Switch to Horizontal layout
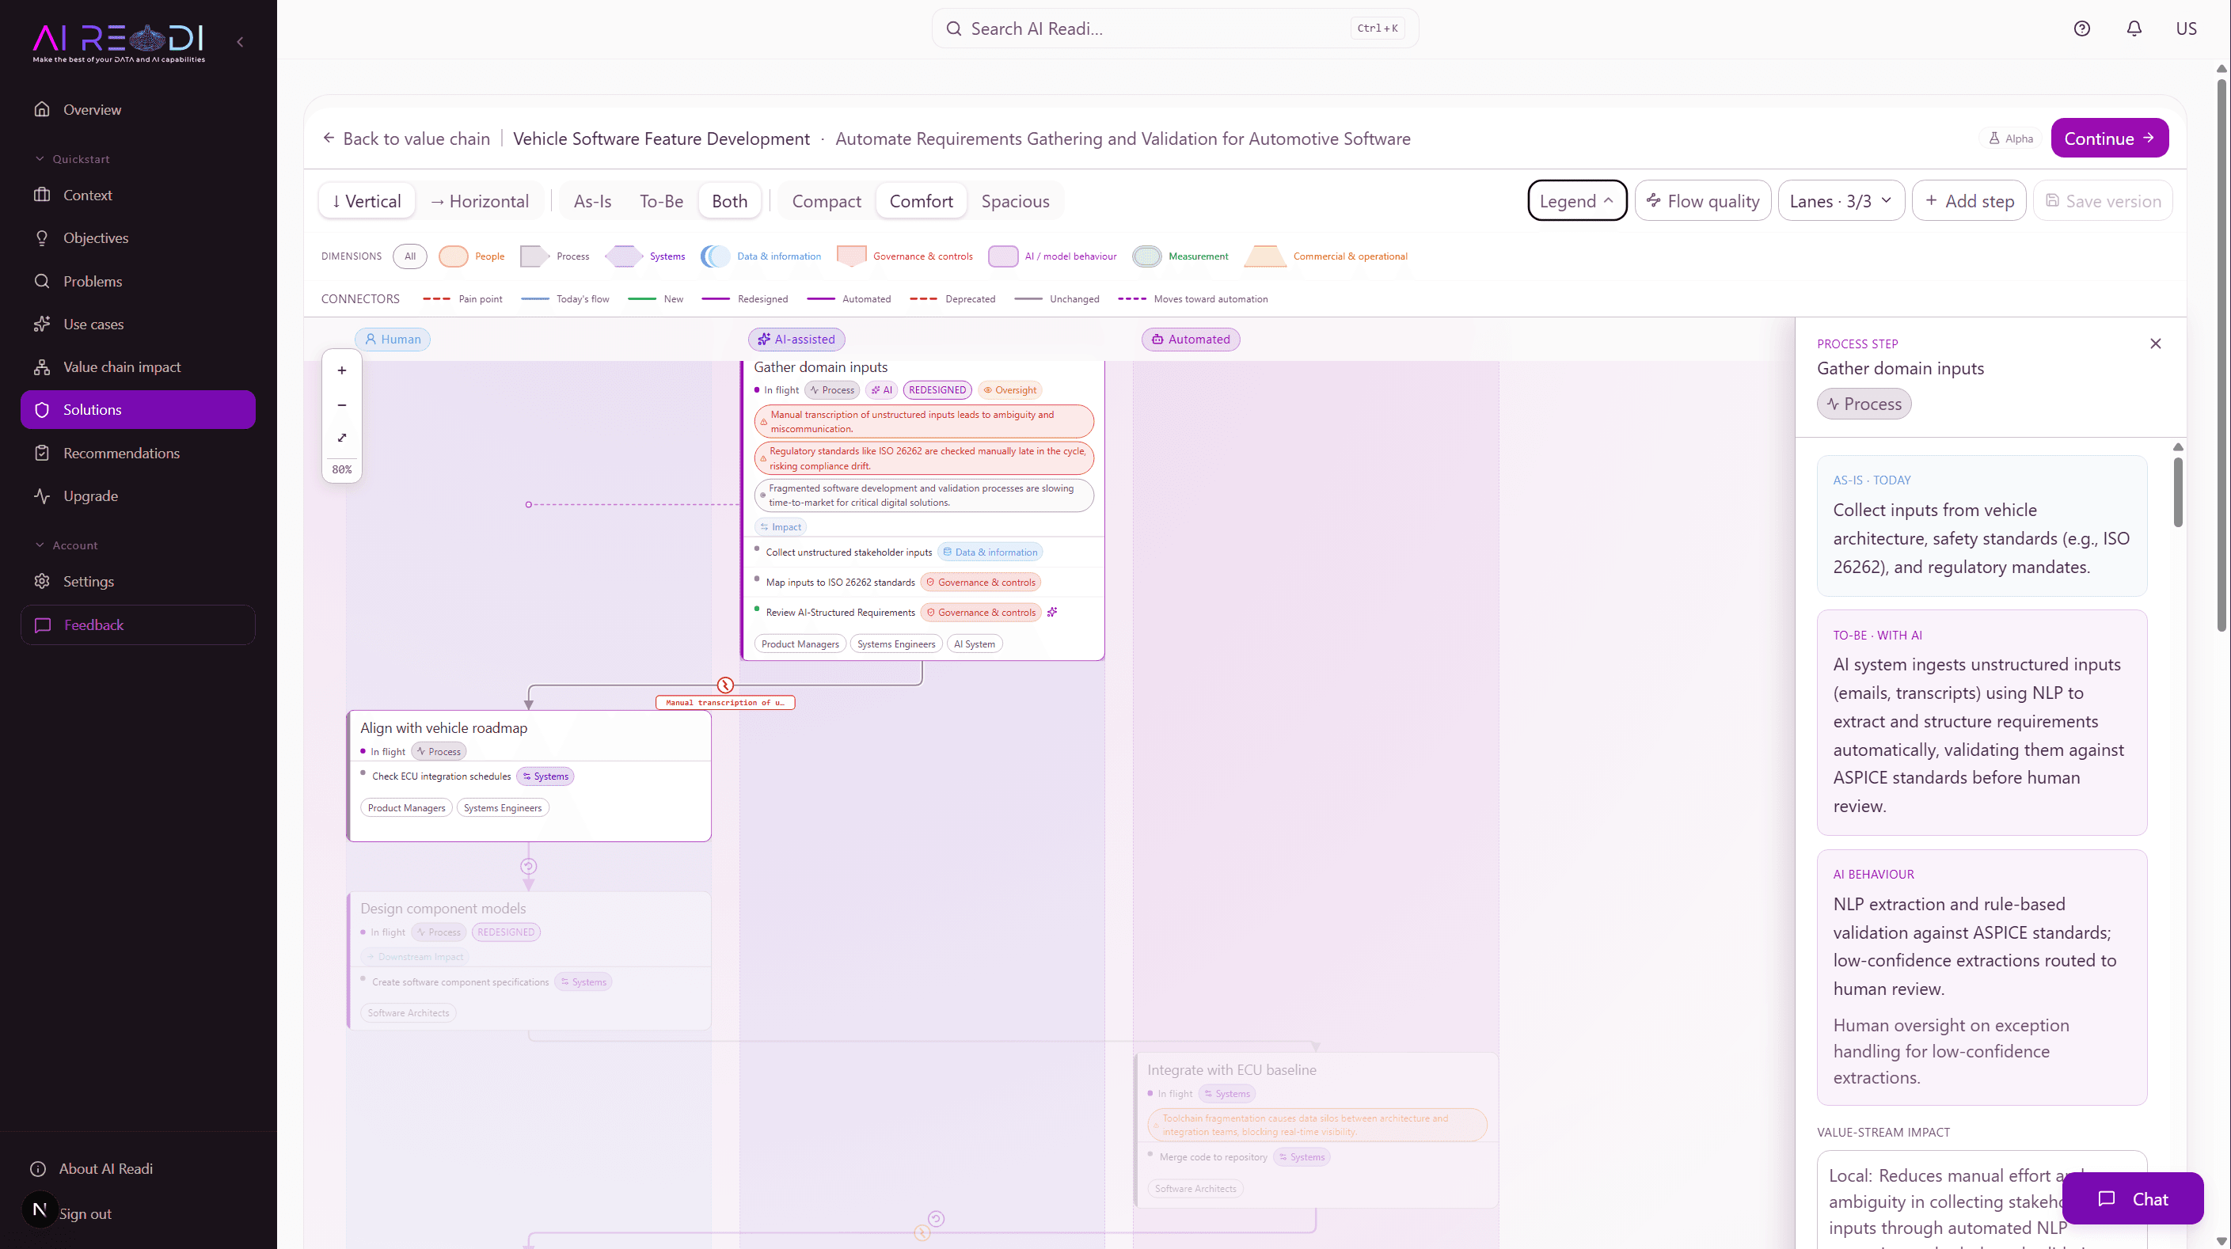 (x=479, y=201)
